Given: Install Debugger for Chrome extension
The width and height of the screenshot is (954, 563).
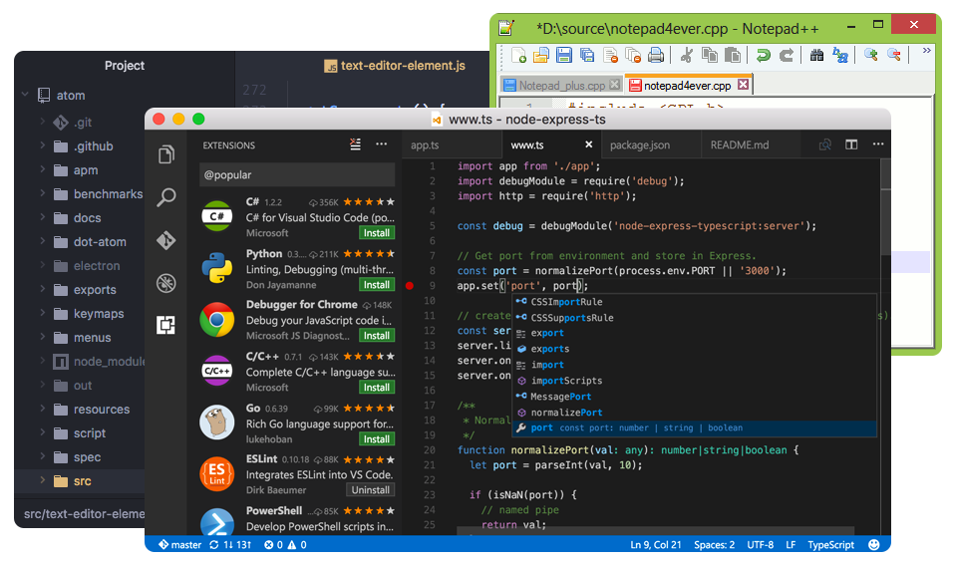Looking at the screenshot, I should click(x=377, y=336).
